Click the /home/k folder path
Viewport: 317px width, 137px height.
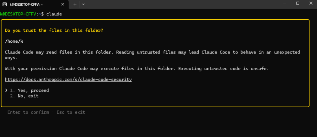pyautogui.click(x=14, y=41)
